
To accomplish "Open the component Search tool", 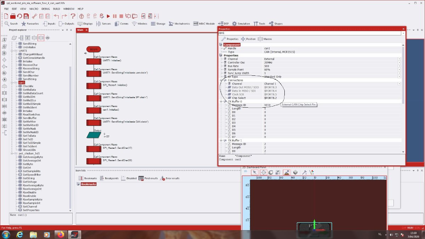I will pyautogui.click(x=11, y=24).
